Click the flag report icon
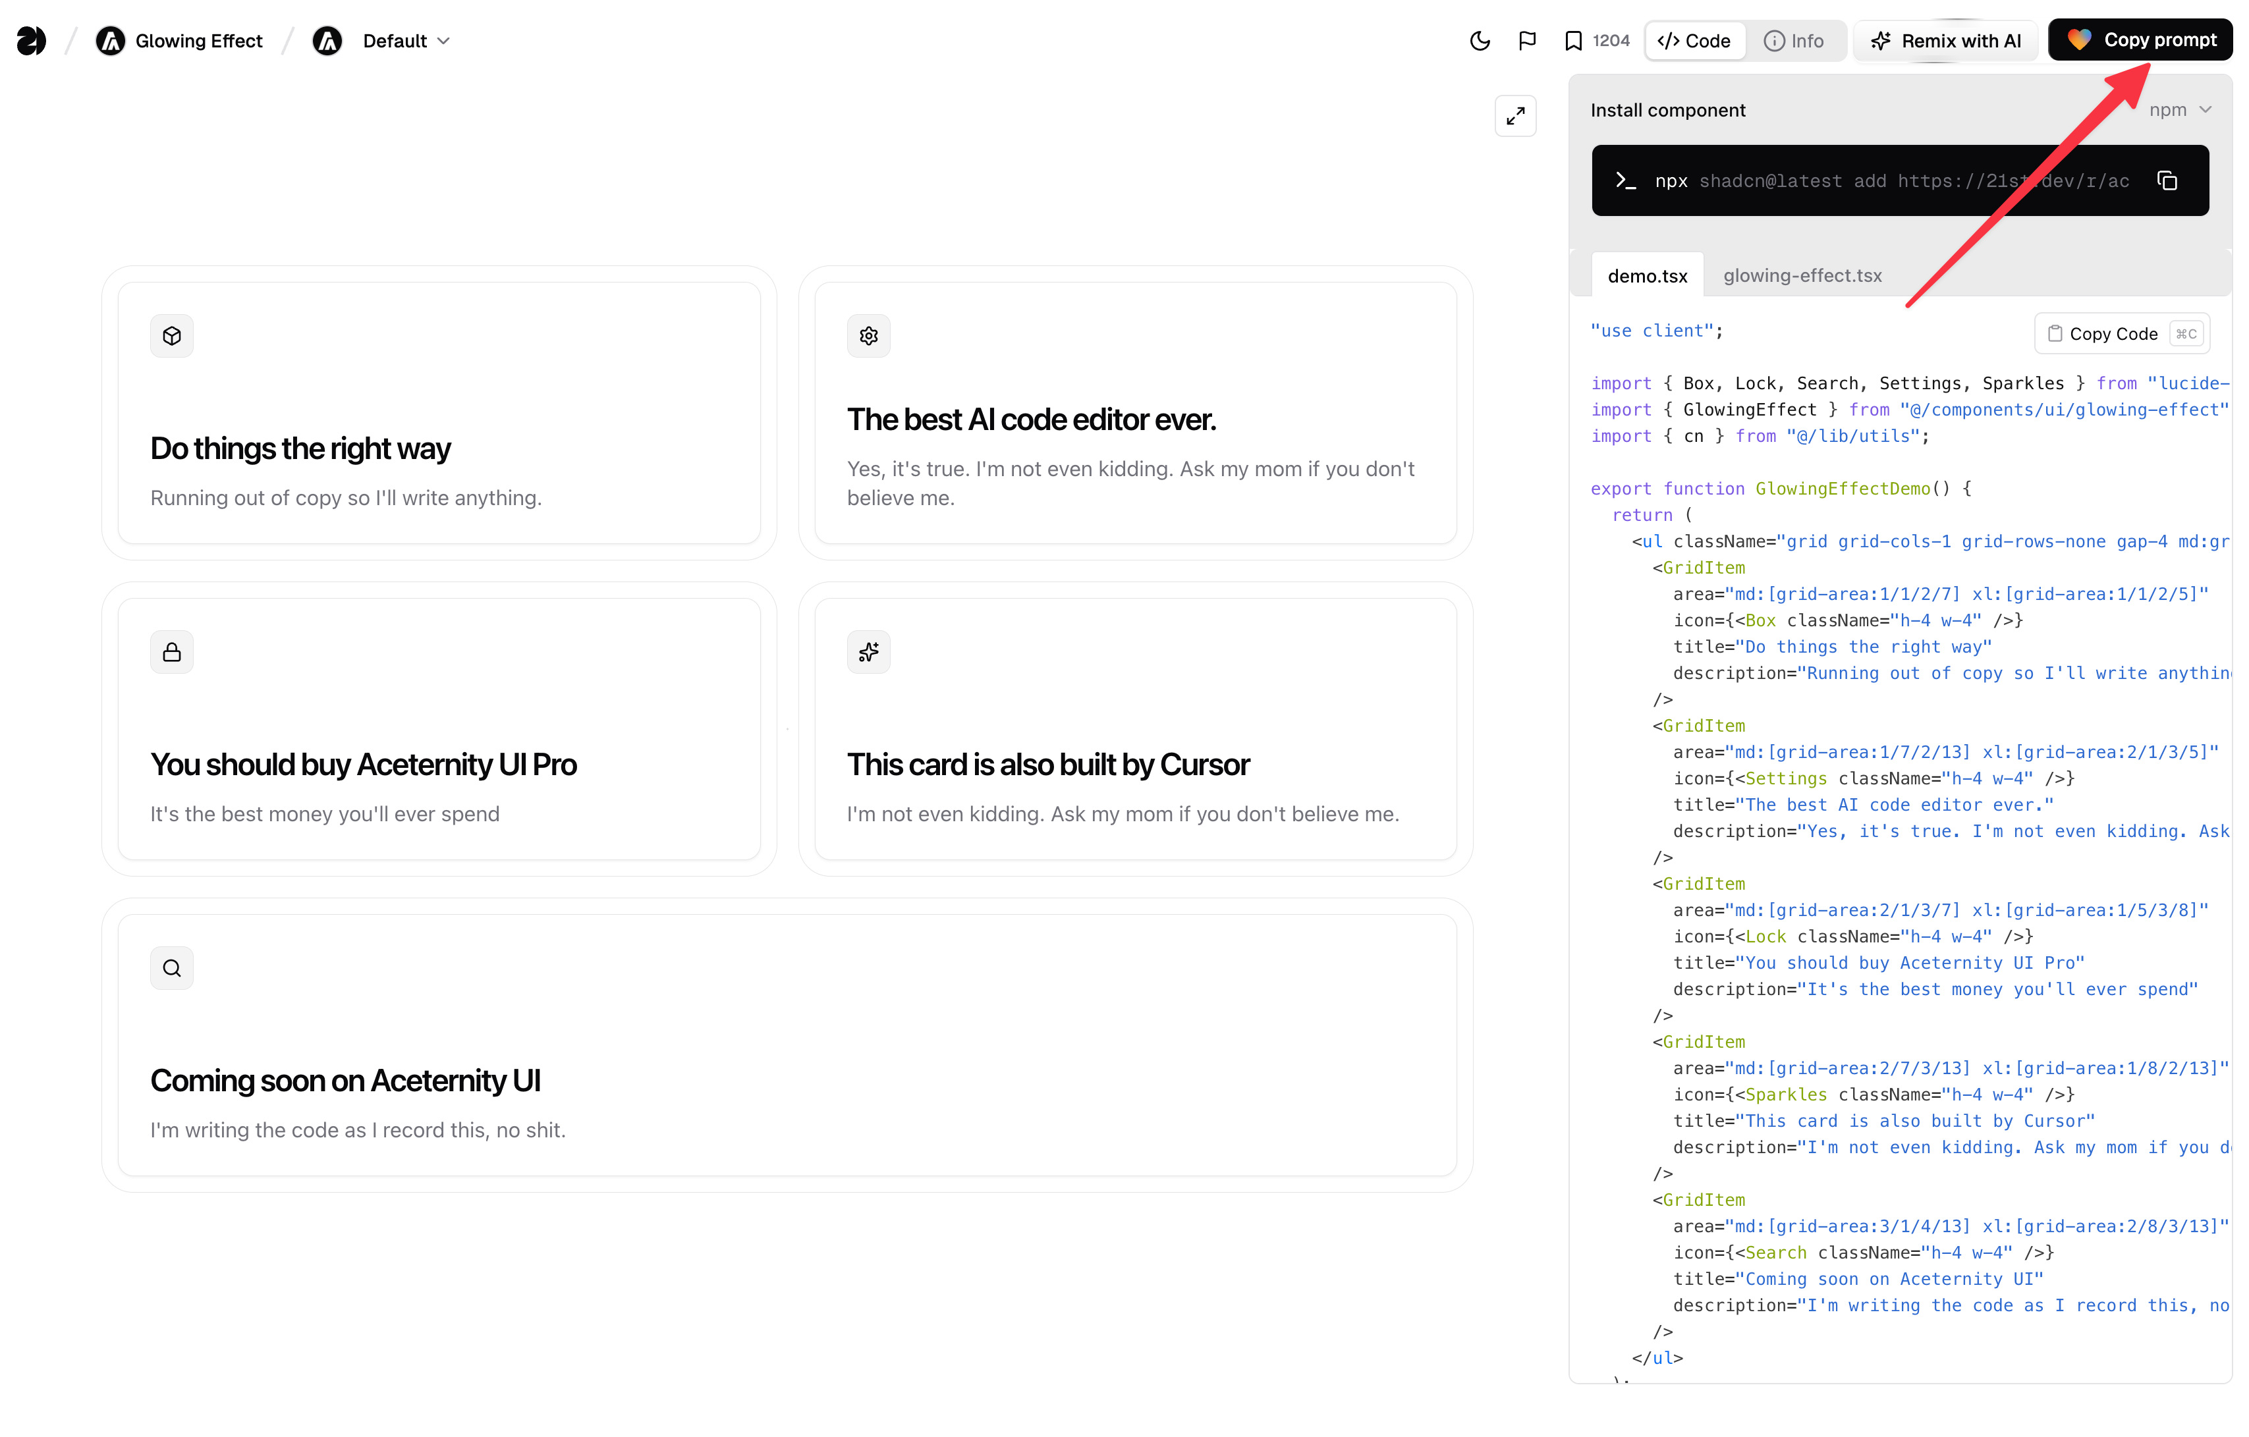Image resolution: width=2249 pixels, height=1437 pixels. [x=1527, y=41]
